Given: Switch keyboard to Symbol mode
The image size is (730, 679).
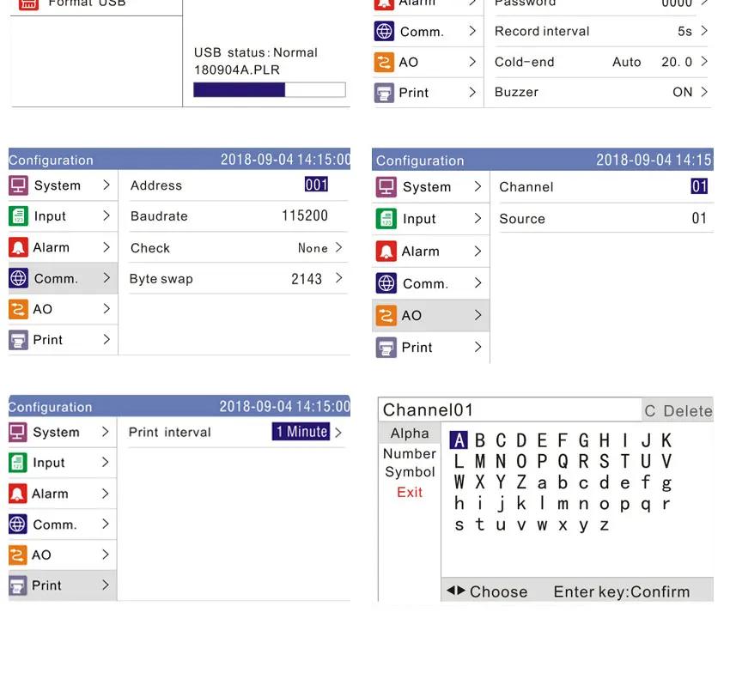Looking at the screenshot, I should pyautogui.click(x=410, y=472).
